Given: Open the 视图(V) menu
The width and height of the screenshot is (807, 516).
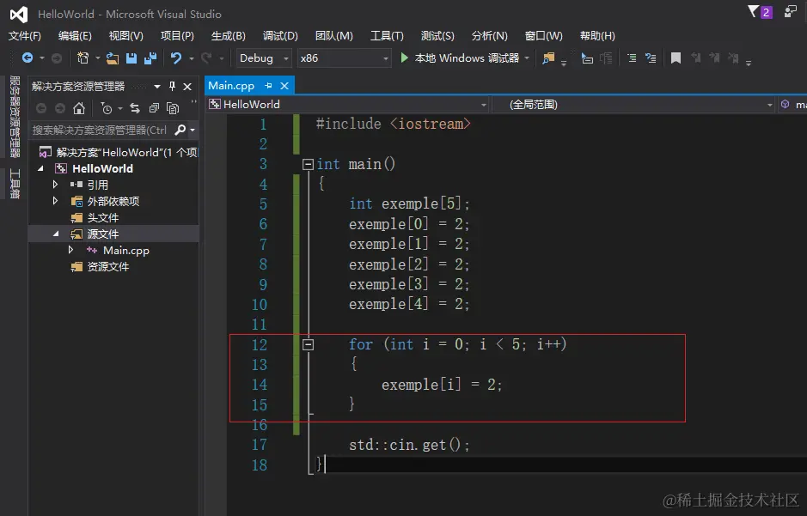Looking at the screenshot, I should tap(126, 36).
